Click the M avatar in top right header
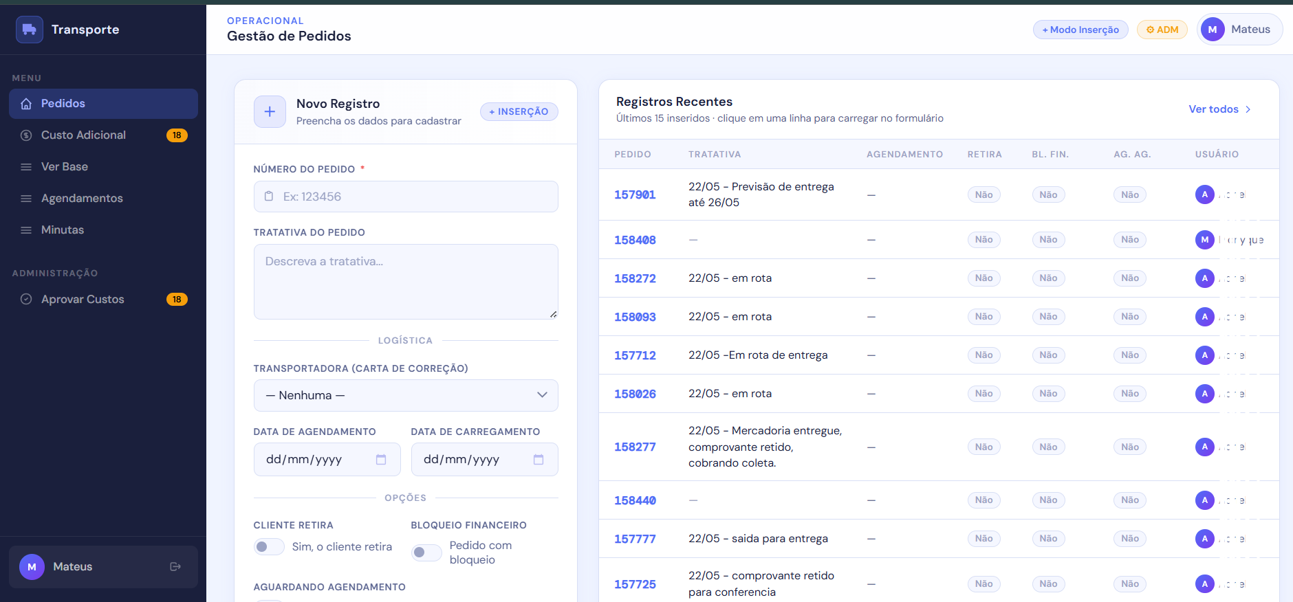This screenshot has width=1293, height=602. (1213, 30)
